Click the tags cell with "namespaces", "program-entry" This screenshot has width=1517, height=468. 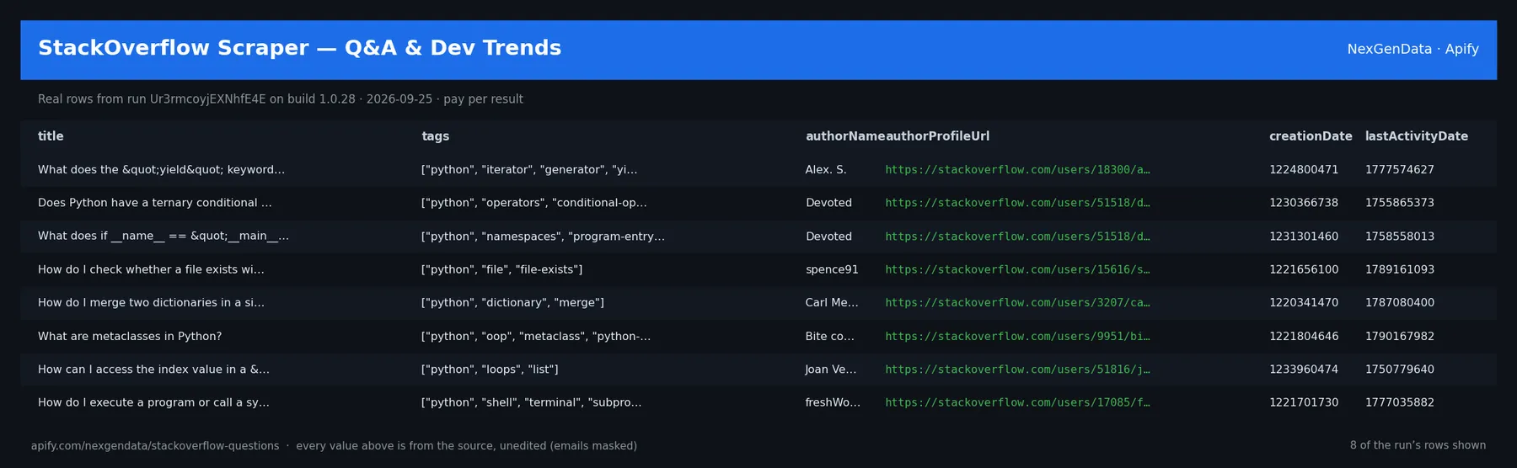pos(543,237)
